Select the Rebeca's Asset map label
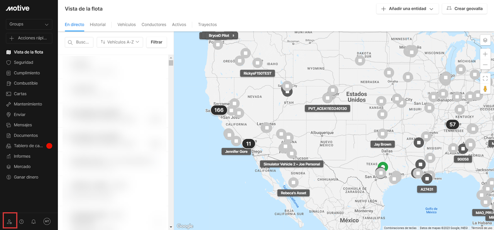This screenshot has width=494, height=230. [x=293, y=193]
